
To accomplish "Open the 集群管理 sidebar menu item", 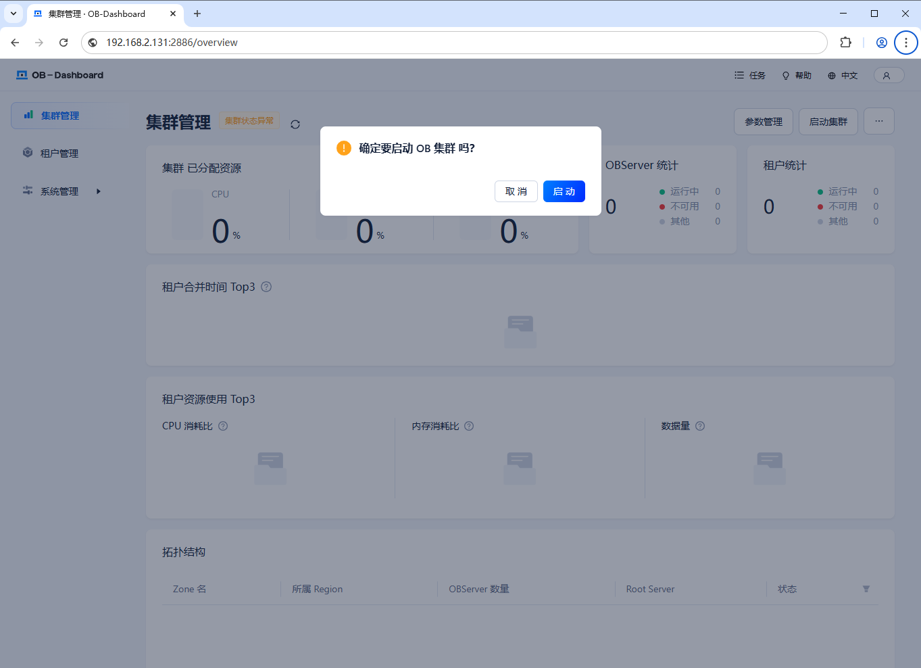I will click(60, 116).
